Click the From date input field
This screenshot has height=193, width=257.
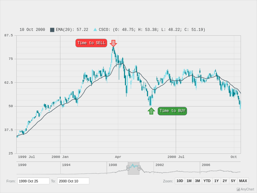click(x=33, y=181)
